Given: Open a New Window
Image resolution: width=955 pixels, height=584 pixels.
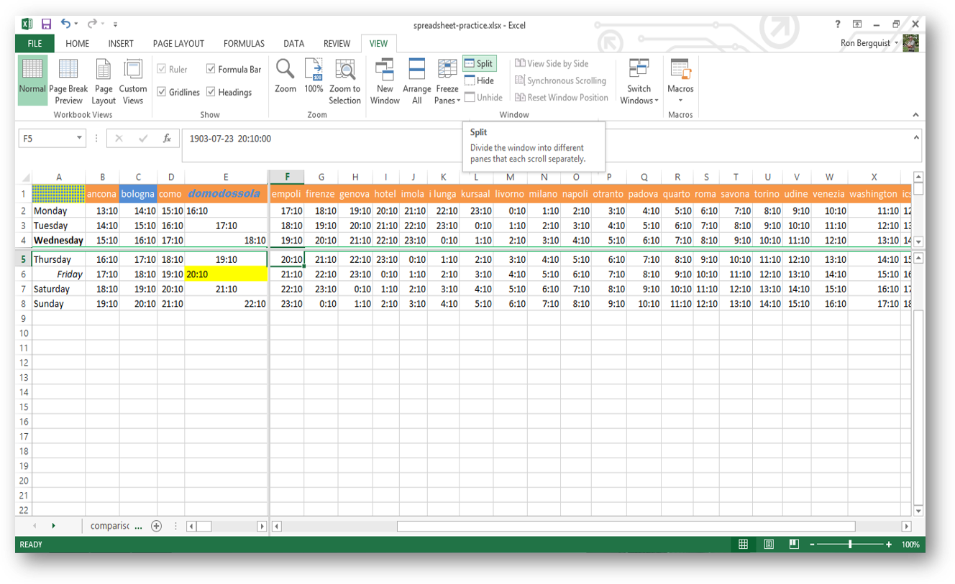Looking at the screenshot, I should tap(385, 81).
